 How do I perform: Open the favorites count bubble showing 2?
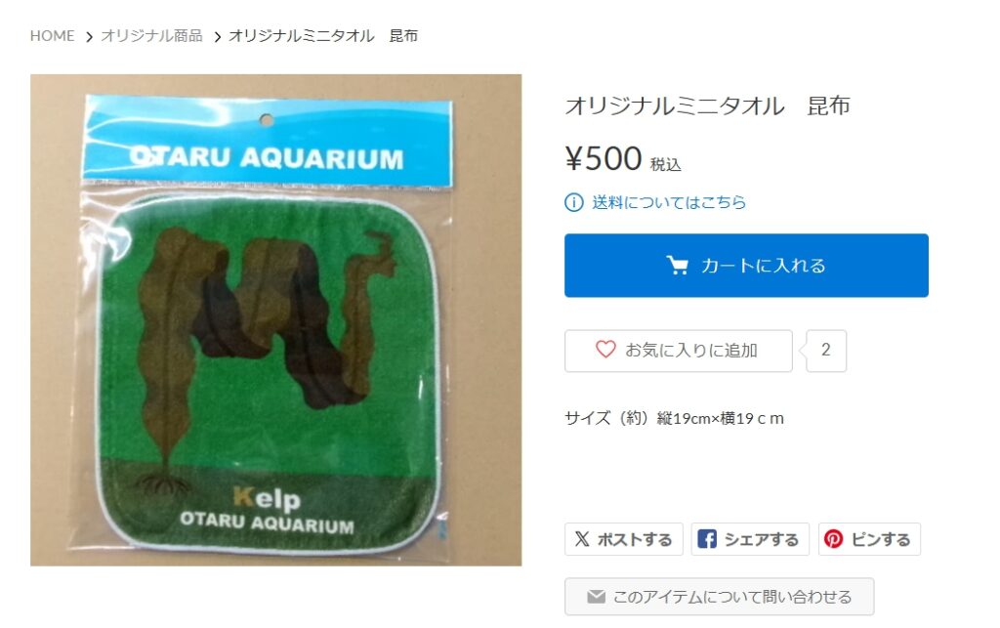click(x=826, y=351)
